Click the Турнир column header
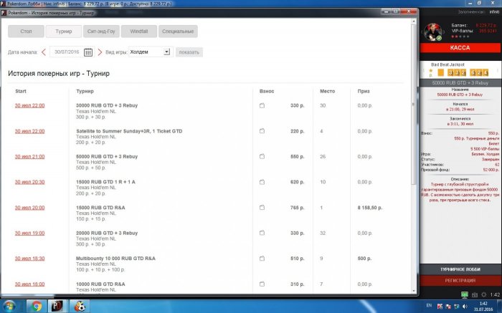Image resolution: width=502 pixels, height=313 pixels. [x=85, y=91]
